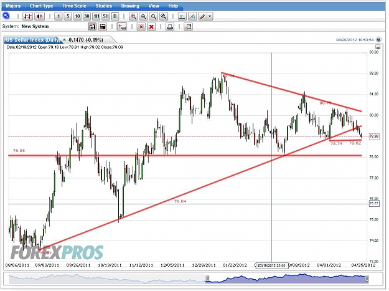Click the 78.82 support label
Viewport: 389px width, 291px height.
click(x=355, y=143)
